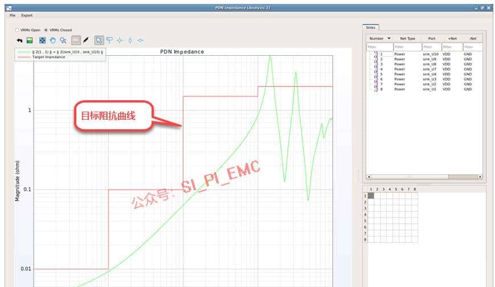Open the File menu
This screenshot has height=287, width=495.
[x=13, y=15]
